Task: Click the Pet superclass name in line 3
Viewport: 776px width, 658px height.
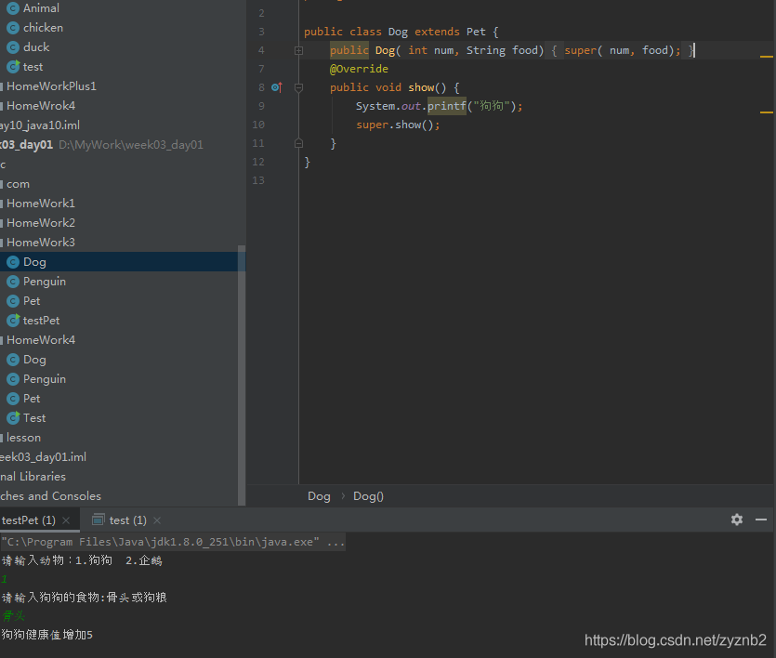Action: pyautogui.click(x=476, y=32)
